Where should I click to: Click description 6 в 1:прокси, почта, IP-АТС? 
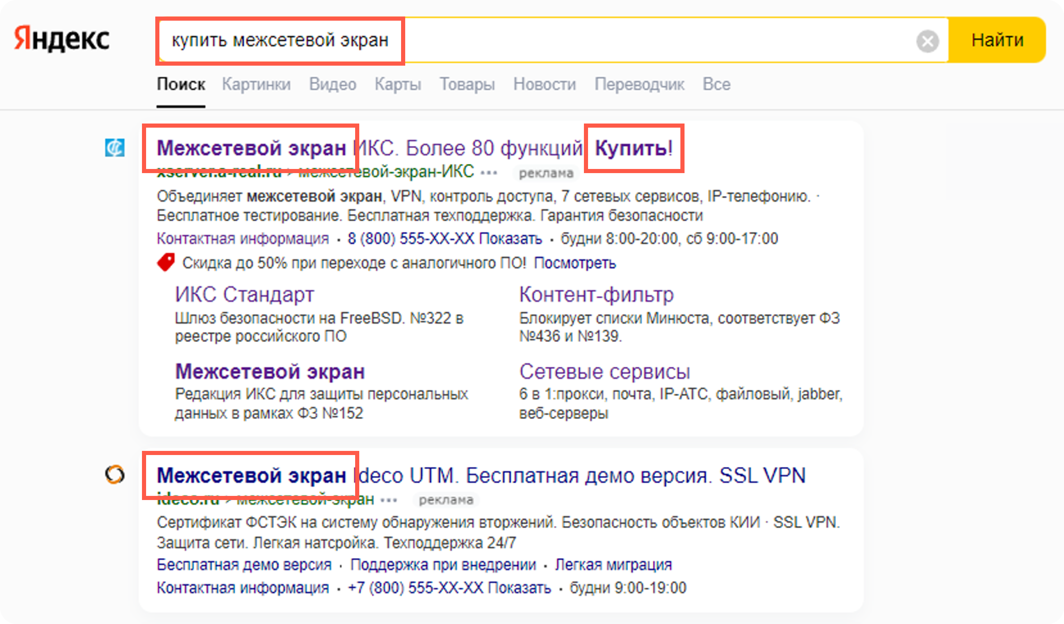681,404
